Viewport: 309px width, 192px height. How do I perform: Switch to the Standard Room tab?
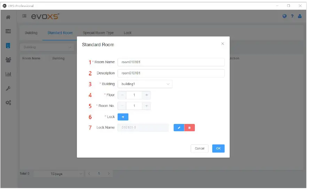click(x=60, y=33)
